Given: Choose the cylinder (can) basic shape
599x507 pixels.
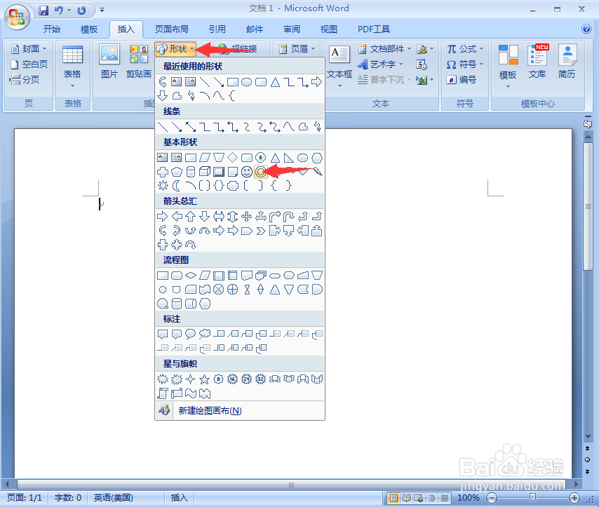Looking at the screenshot, I should click(x=191, y=172).
